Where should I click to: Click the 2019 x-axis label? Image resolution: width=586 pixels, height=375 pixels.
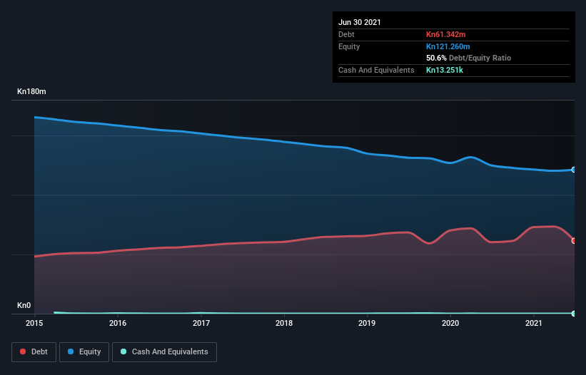(367, 323)
